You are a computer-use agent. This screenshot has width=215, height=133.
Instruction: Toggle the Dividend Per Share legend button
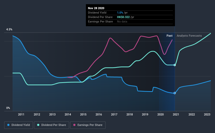(x=52, y=125)
